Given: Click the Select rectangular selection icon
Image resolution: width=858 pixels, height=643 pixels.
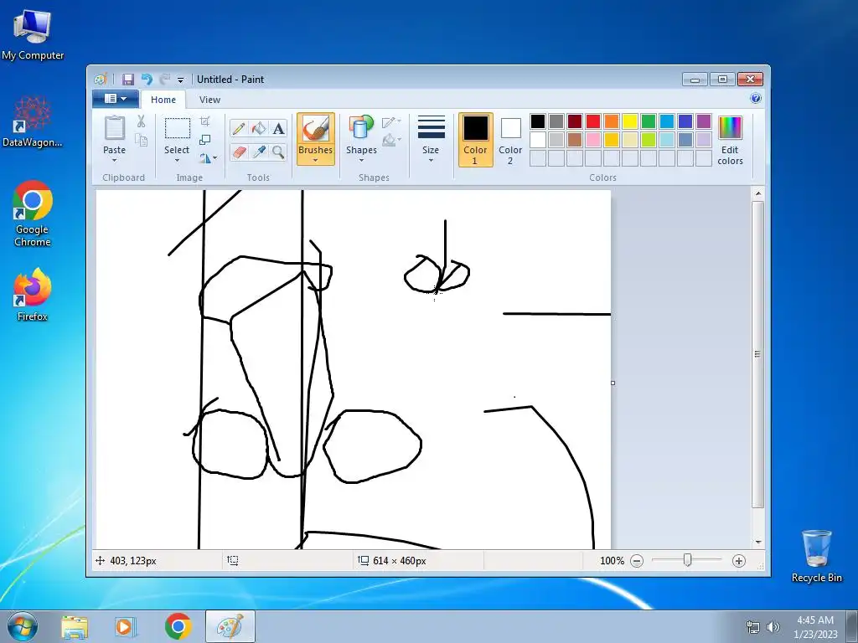Looking at the screenshot, I should 178,128.
